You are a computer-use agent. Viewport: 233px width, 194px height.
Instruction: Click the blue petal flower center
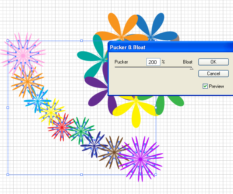151,37
